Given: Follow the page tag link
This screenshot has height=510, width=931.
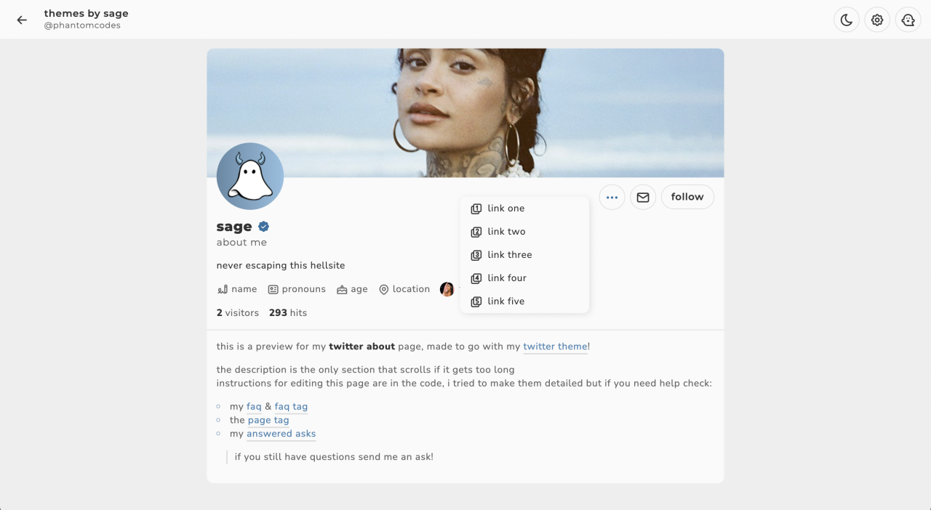Looking at the screenshot, I should click(x=268, y=420).
